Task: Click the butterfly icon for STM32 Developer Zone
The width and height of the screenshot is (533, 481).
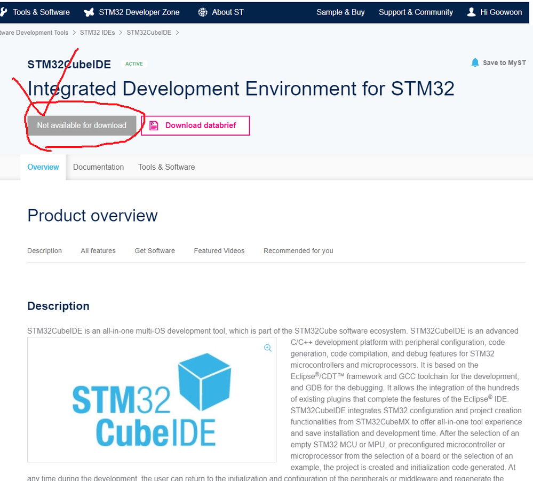Action: [89, 12]
